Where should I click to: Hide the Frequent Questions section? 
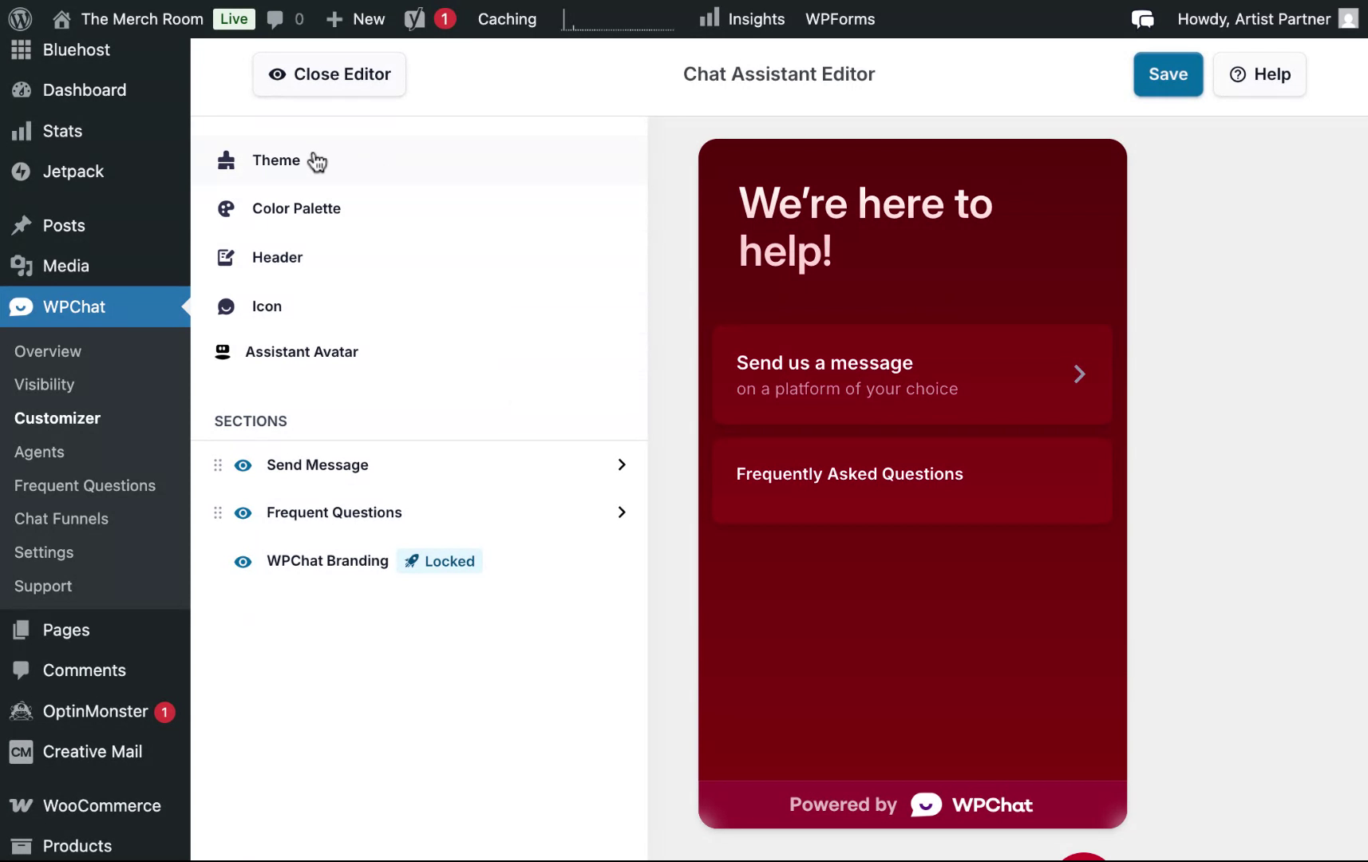point(243,513)
